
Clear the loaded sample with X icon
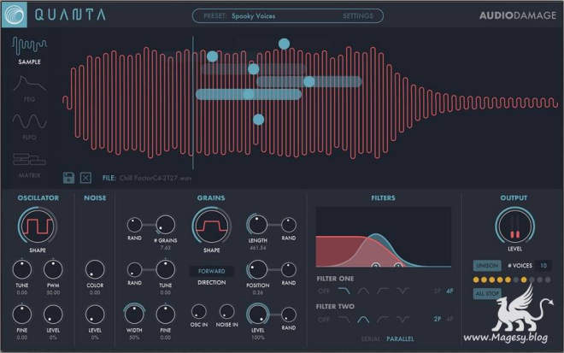85,178
